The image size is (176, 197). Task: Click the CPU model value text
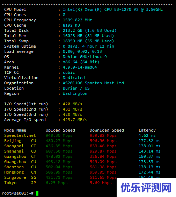point(113,9)
